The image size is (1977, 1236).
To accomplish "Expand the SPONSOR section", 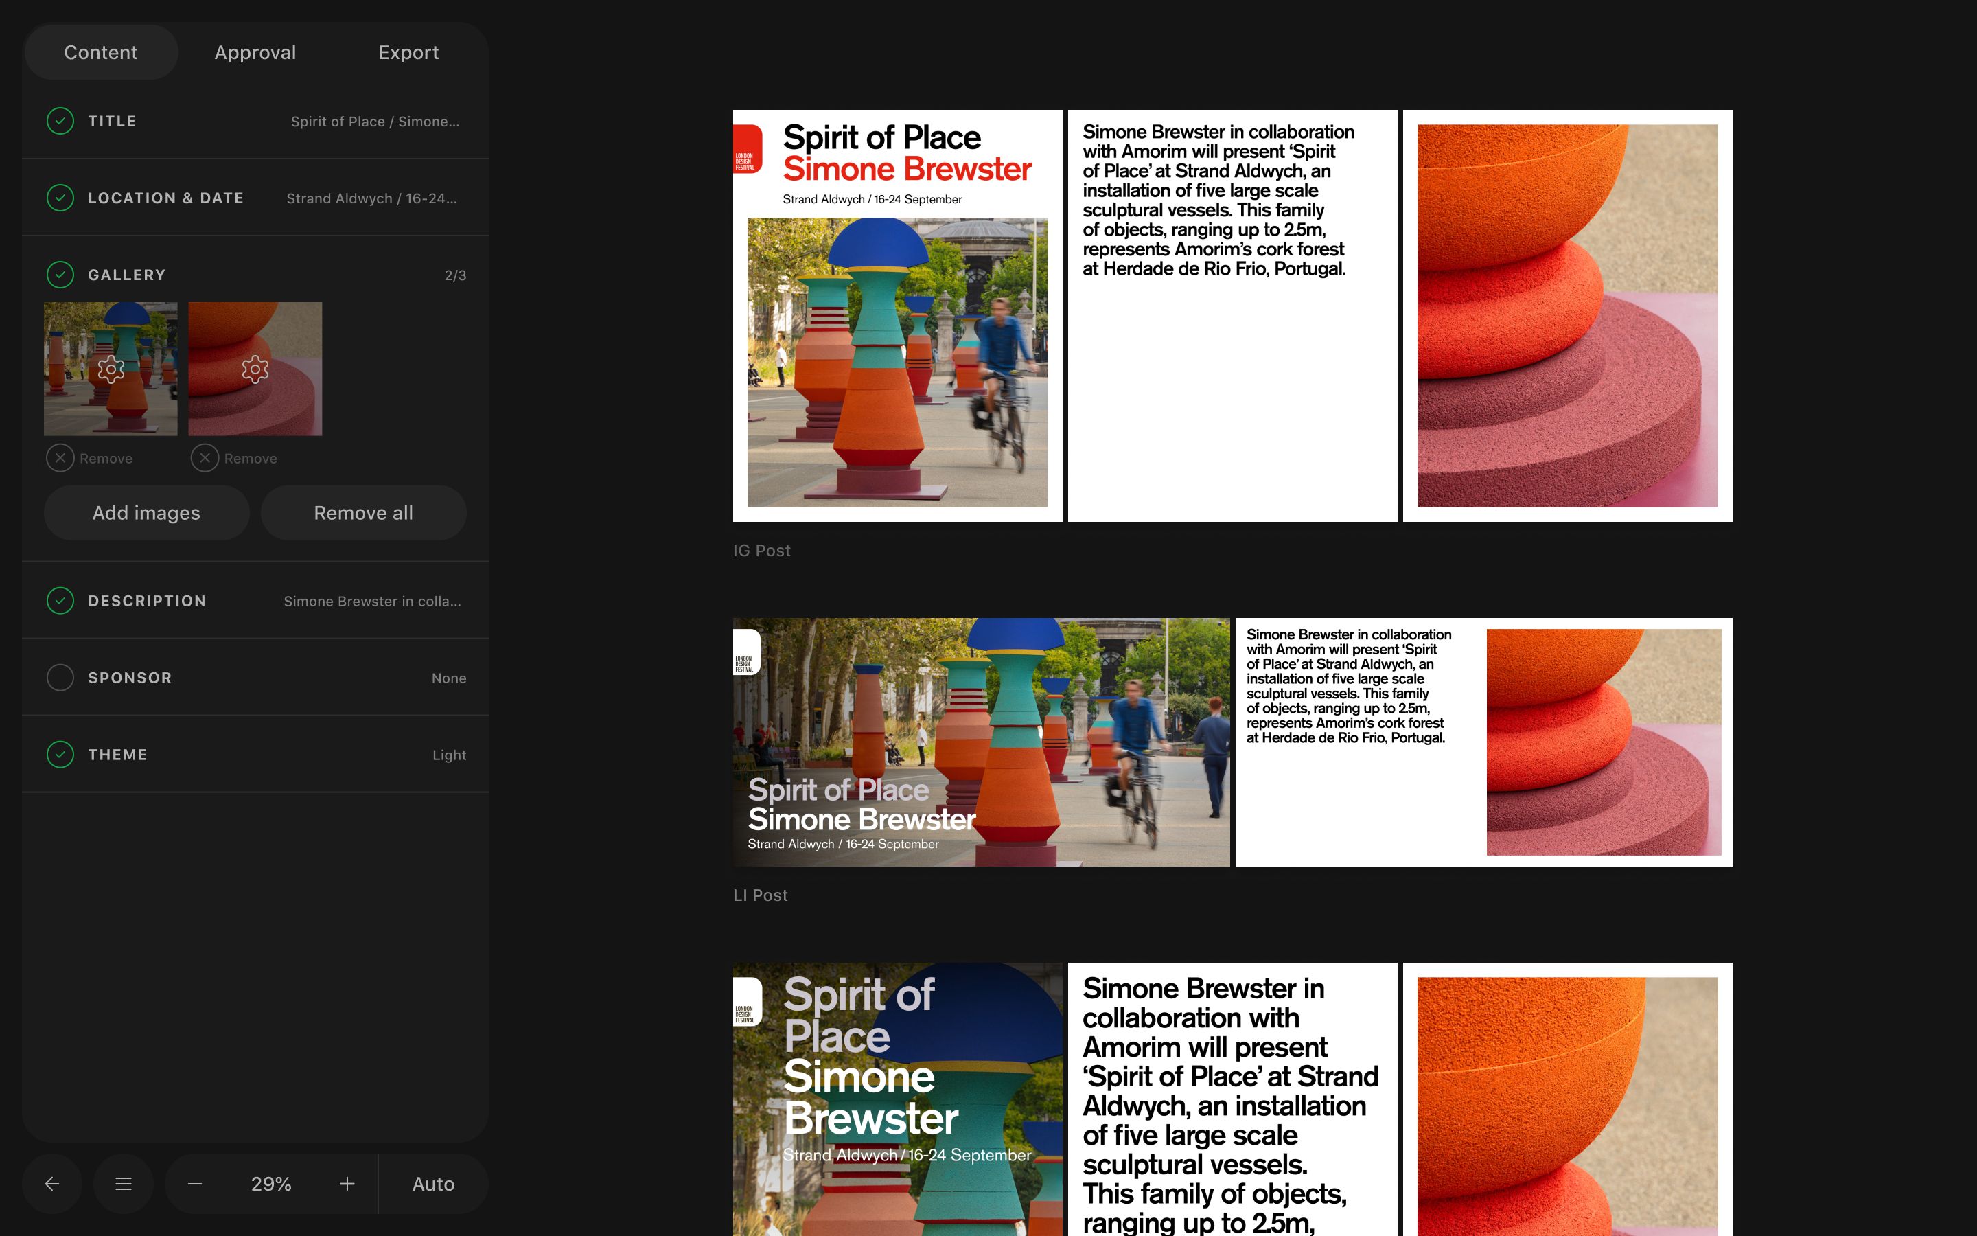I will (x=255, y=678).
